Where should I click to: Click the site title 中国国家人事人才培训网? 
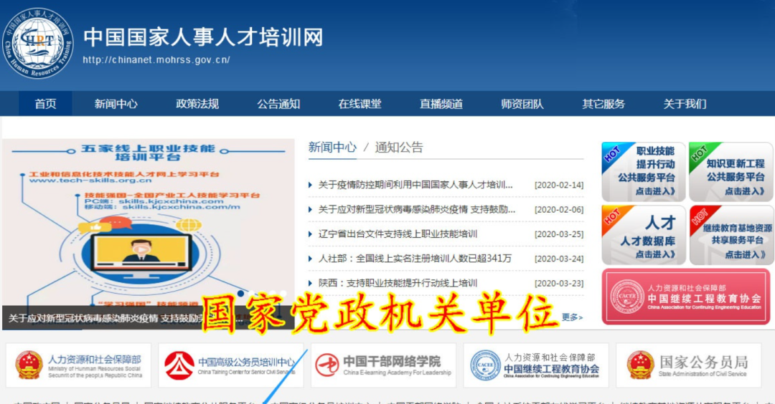click(x=203, y=37)
